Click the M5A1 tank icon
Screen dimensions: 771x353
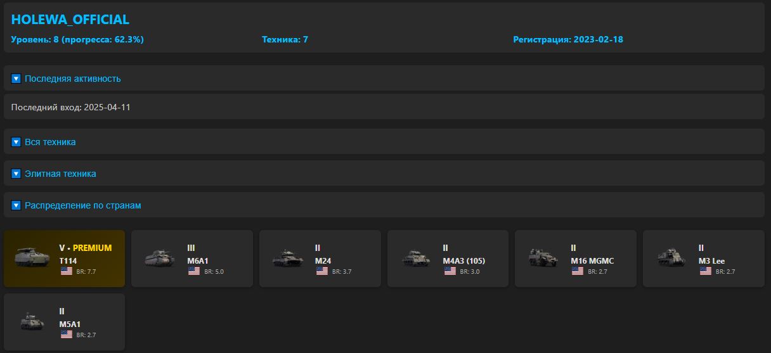click(32, 321)
